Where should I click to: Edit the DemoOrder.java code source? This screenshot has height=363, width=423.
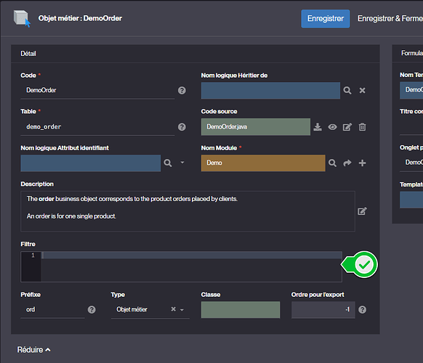(347, 127)
